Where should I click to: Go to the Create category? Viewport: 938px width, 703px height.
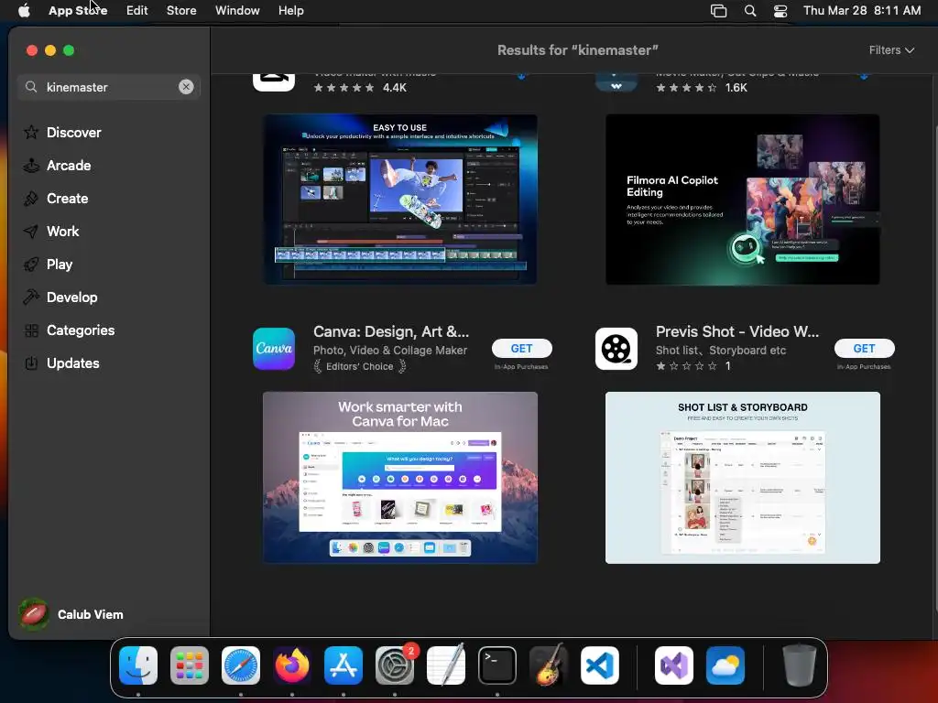coord(56,198)
